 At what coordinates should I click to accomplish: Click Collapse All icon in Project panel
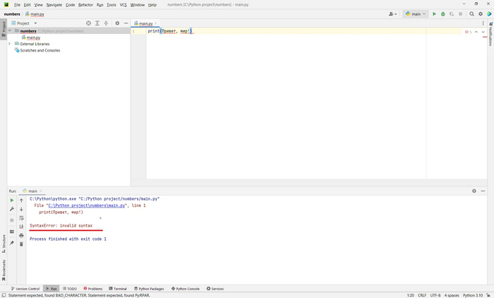[x=107, y=23]
